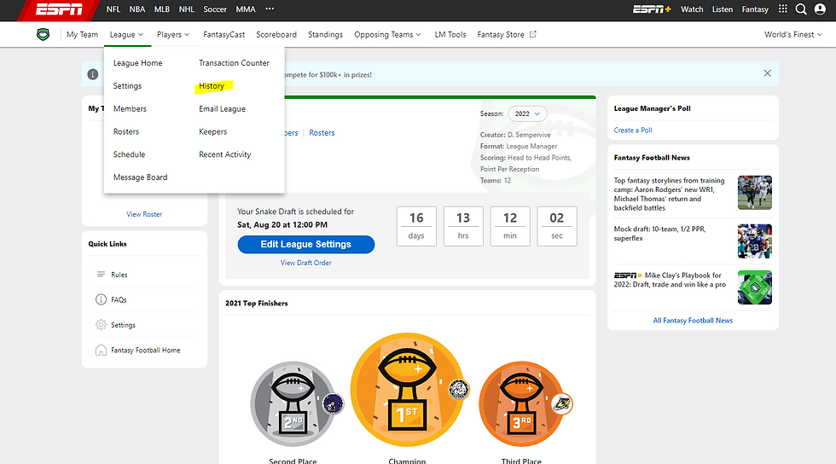836x464 pixels.
Task: Go to My Team tab
Action: (x=82, y=35)
